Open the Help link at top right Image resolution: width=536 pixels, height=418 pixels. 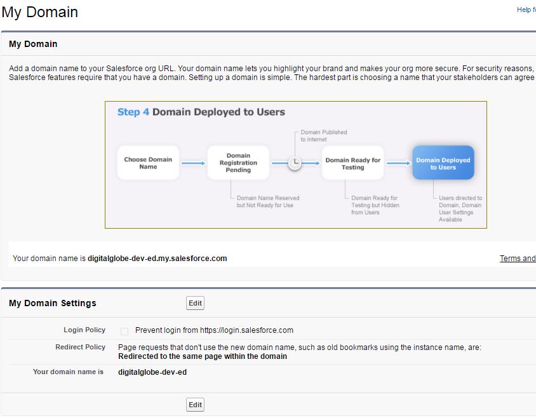(x=526, y=10)
